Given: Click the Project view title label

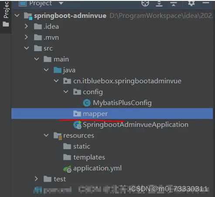Looking at the screenshot, I should tap(41, 3).
